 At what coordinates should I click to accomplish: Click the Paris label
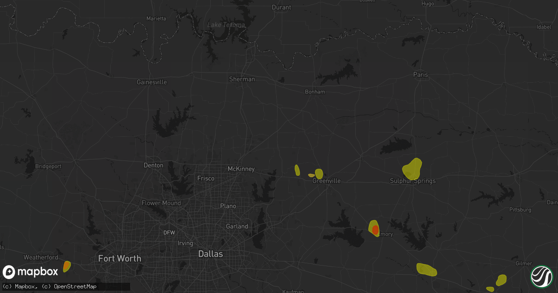[x=420, y=74]
